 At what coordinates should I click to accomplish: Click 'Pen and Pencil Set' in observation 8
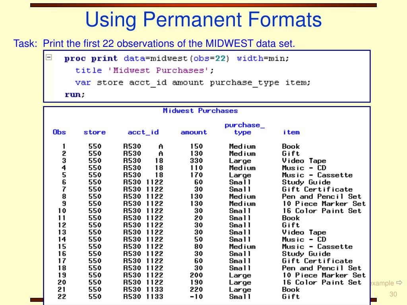click(322, 197)
